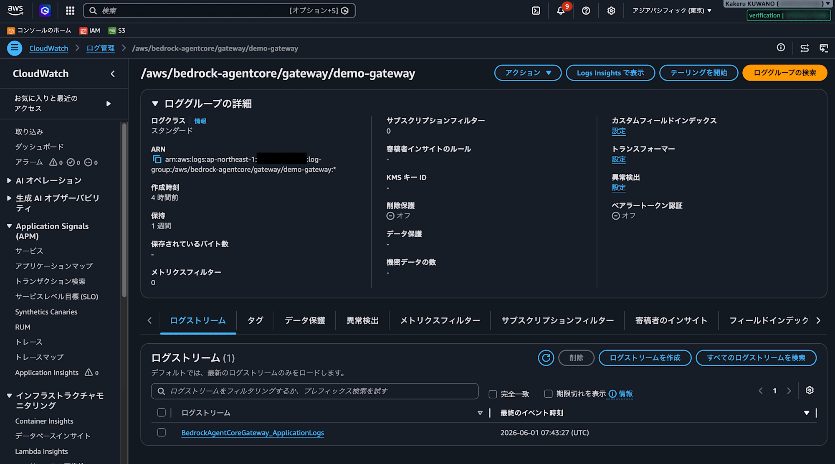
Task: Go to the previous page of log streams
Action: (x=761, y=391)
